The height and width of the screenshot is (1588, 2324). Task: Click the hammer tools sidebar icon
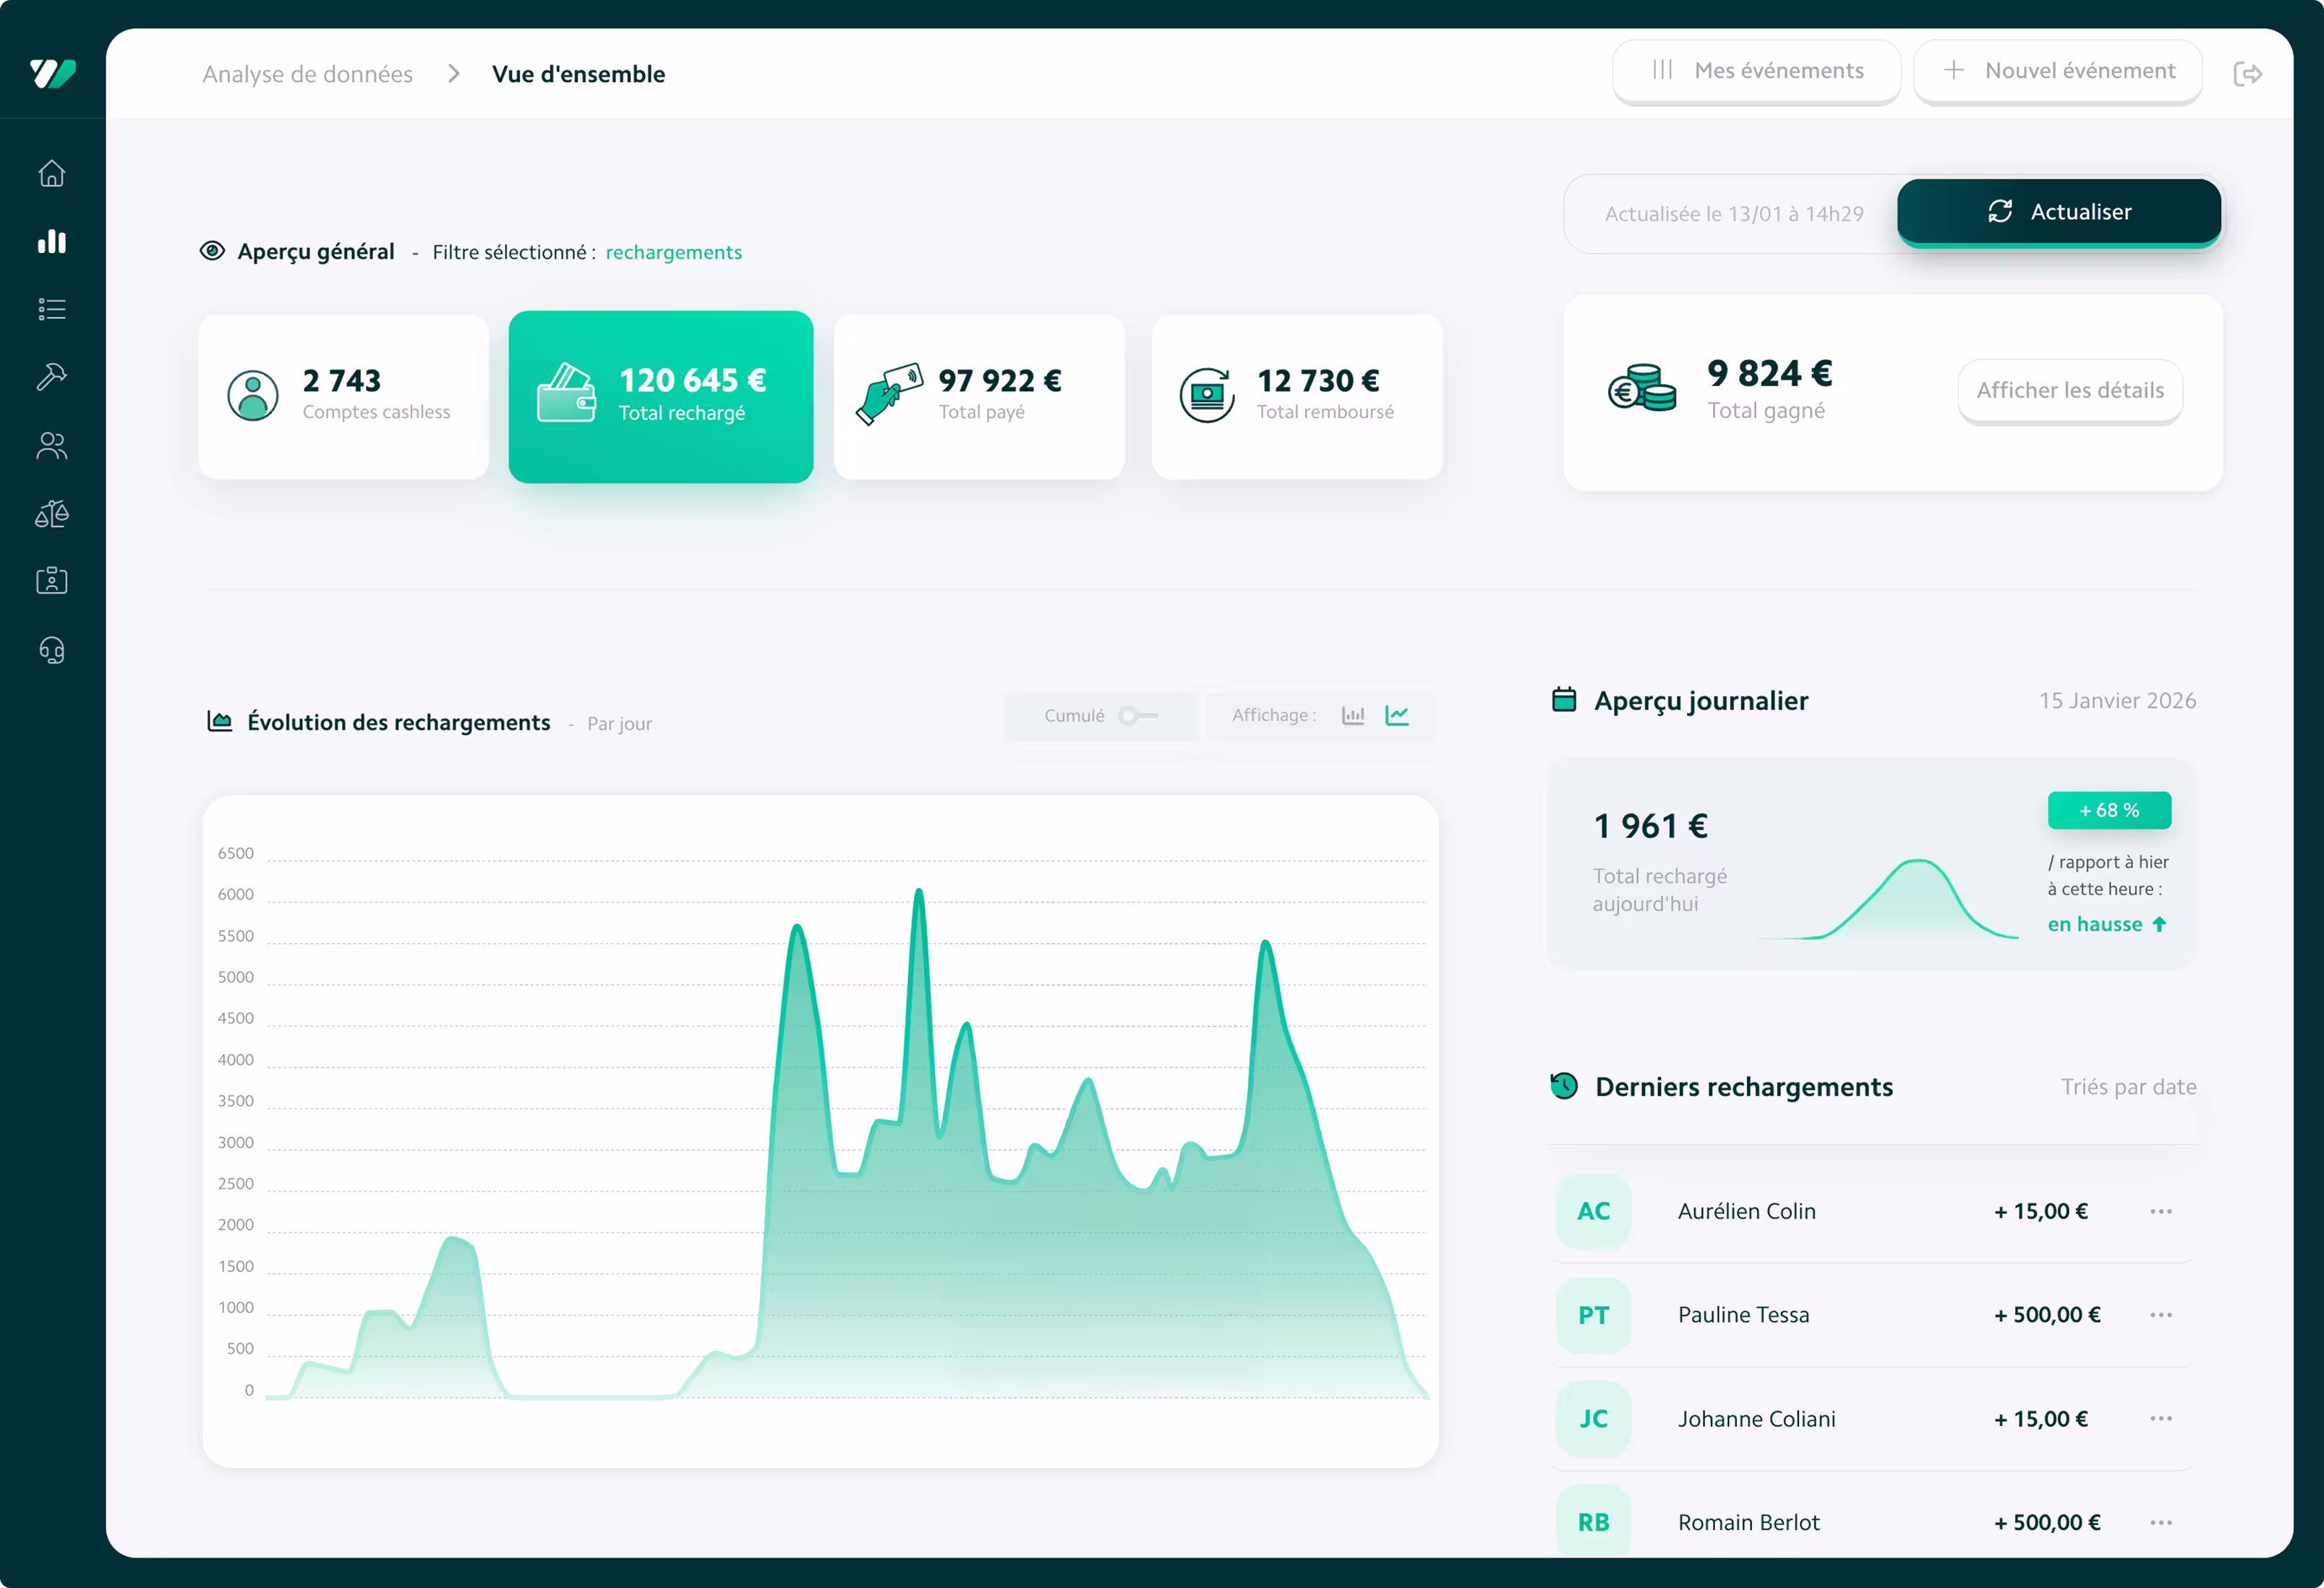(x=52, y=377)
